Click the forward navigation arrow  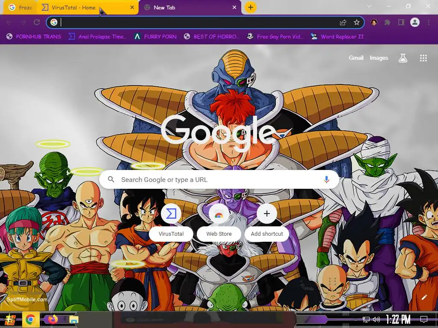pyautogui.click(x=23, y=22)
